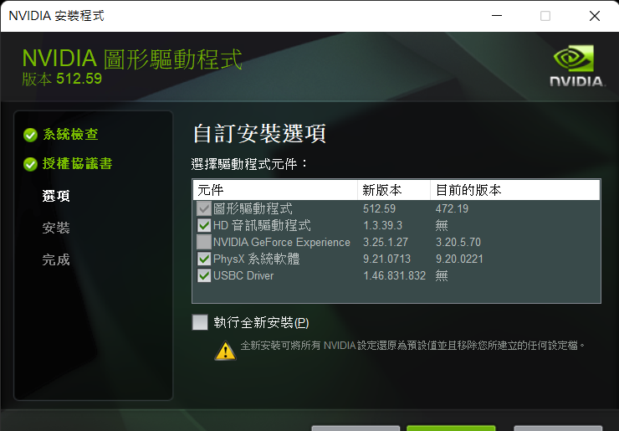Enable the NVIDIA GeForce Experience checkbox

(x=203, y=243)
